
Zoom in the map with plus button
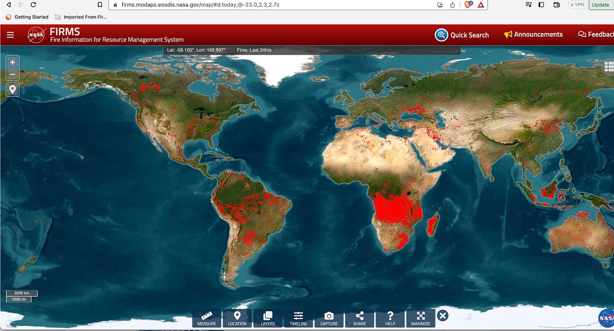(x=13, y=62)
